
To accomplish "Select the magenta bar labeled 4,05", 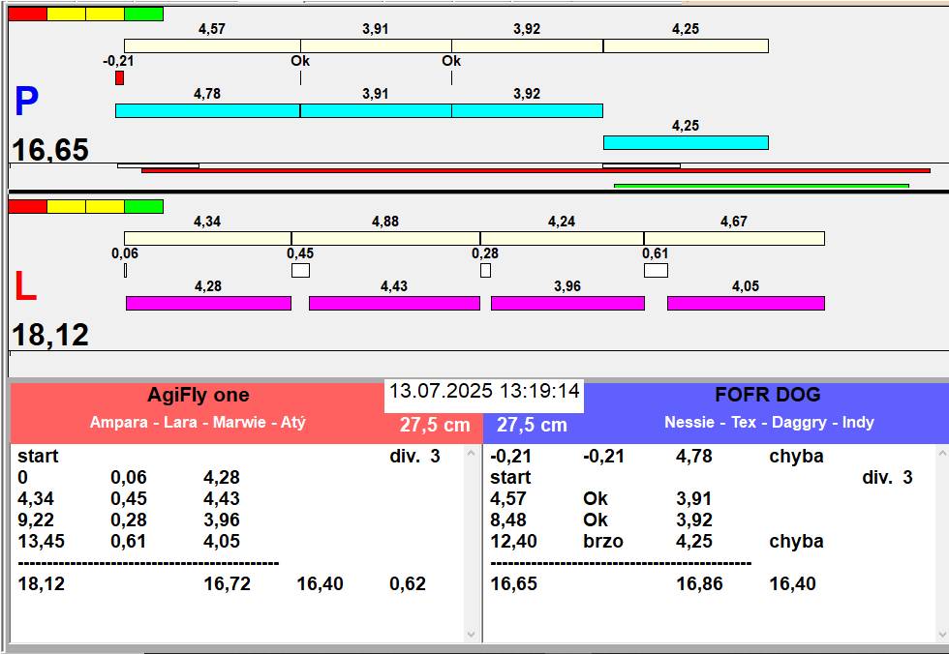I will (746, 304).
